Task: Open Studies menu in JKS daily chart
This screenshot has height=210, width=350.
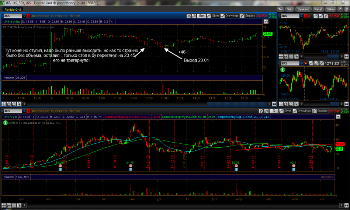Action: point(320,111)
